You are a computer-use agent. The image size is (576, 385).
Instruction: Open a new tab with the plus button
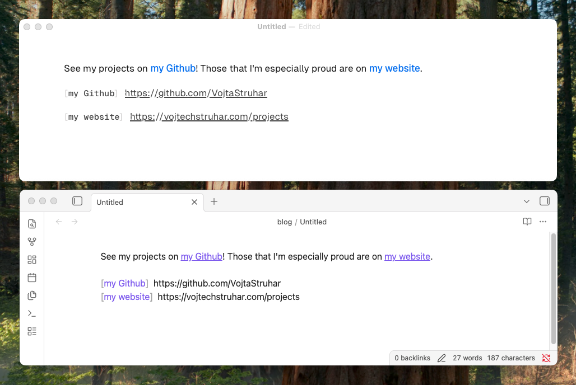click(213, 201)
